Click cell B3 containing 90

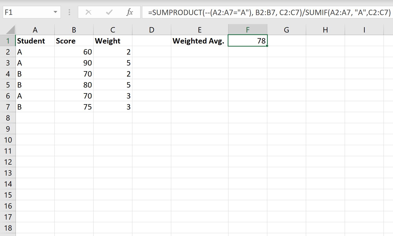click(74, 63)
